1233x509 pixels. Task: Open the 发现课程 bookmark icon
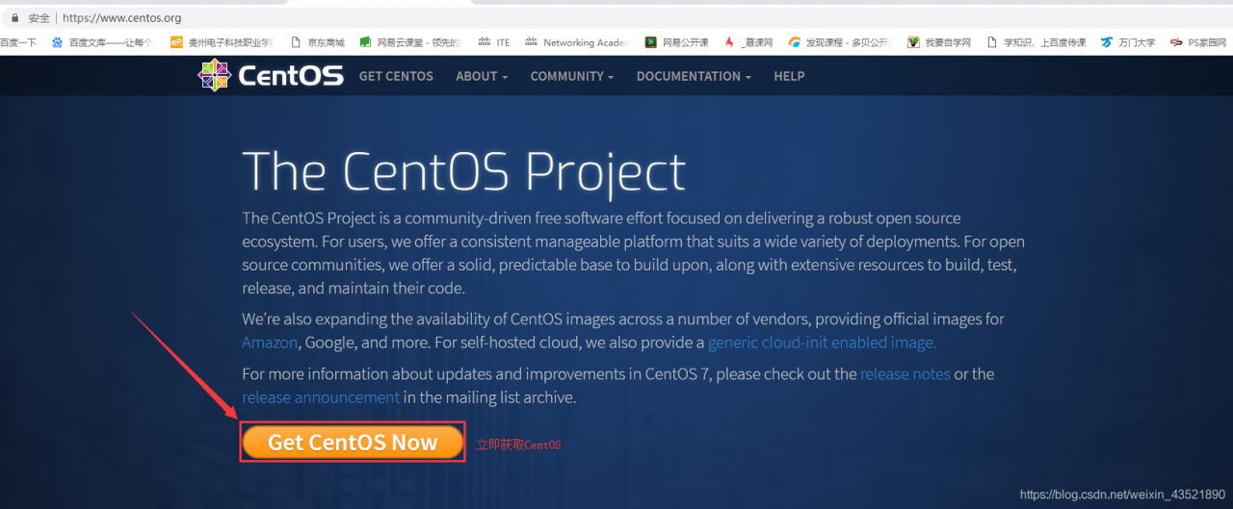coord(795,42)
